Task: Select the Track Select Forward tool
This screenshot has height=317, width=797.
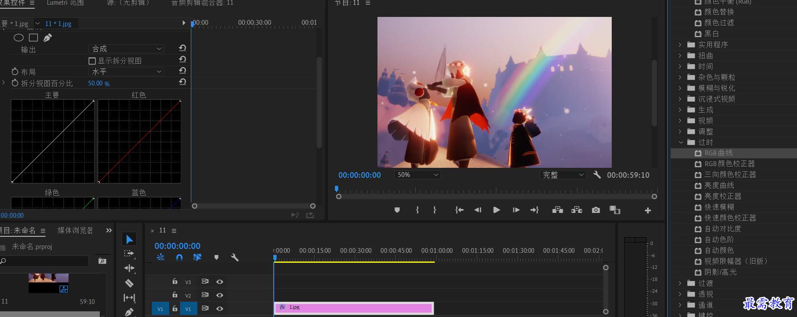Action: pyautogui.click(x=129, y=254)
